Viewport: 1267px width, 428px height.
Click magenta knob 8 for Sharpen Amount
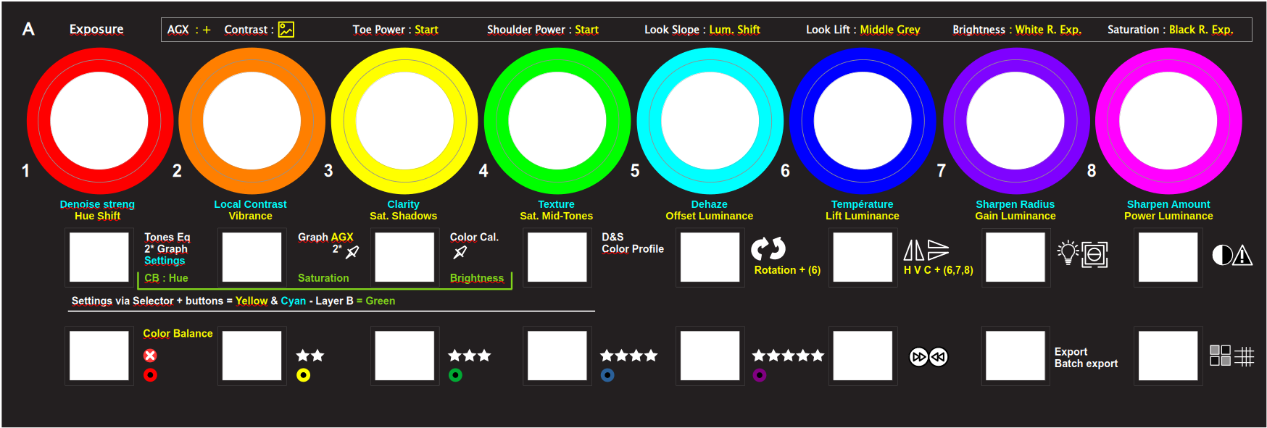pyautogui.click(x=1168, y=121)
